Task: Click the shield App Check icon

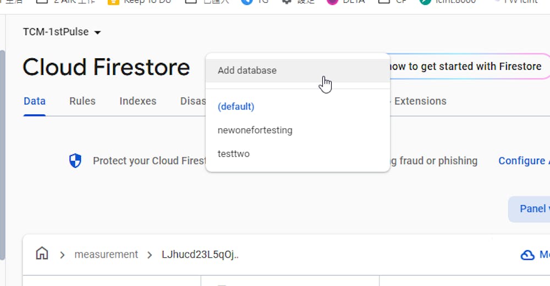Action: pyautogui.click(x=75, y=161)
